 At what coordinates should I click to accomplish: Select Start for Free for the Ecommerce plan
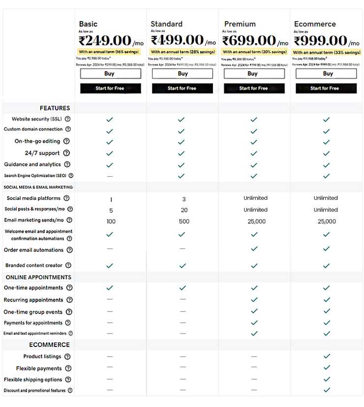(x=326, y=89)
